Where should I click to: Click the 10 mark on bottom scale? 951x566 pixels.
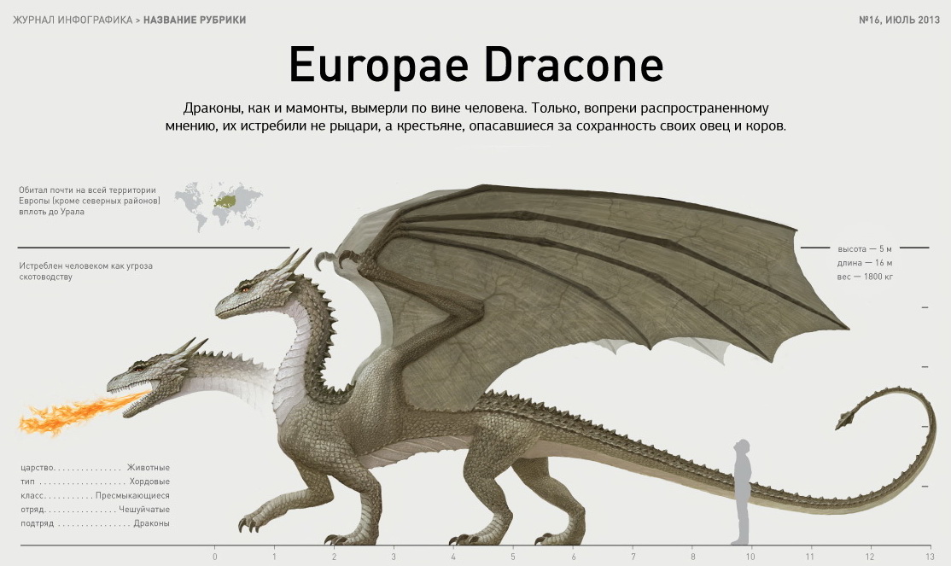coord(750,557)
